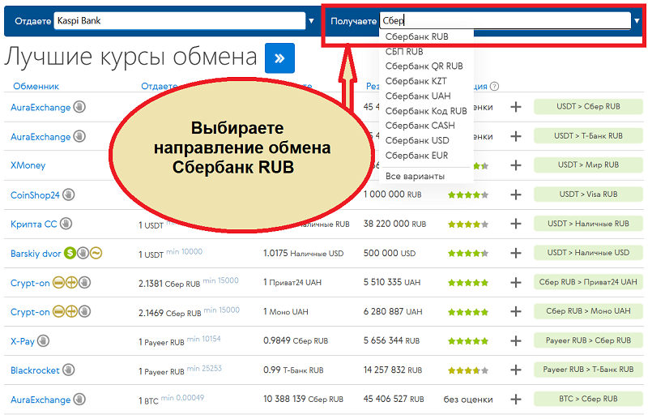
Task: Expand plus icon in CoinShop24 row
Action: point(516,195)
